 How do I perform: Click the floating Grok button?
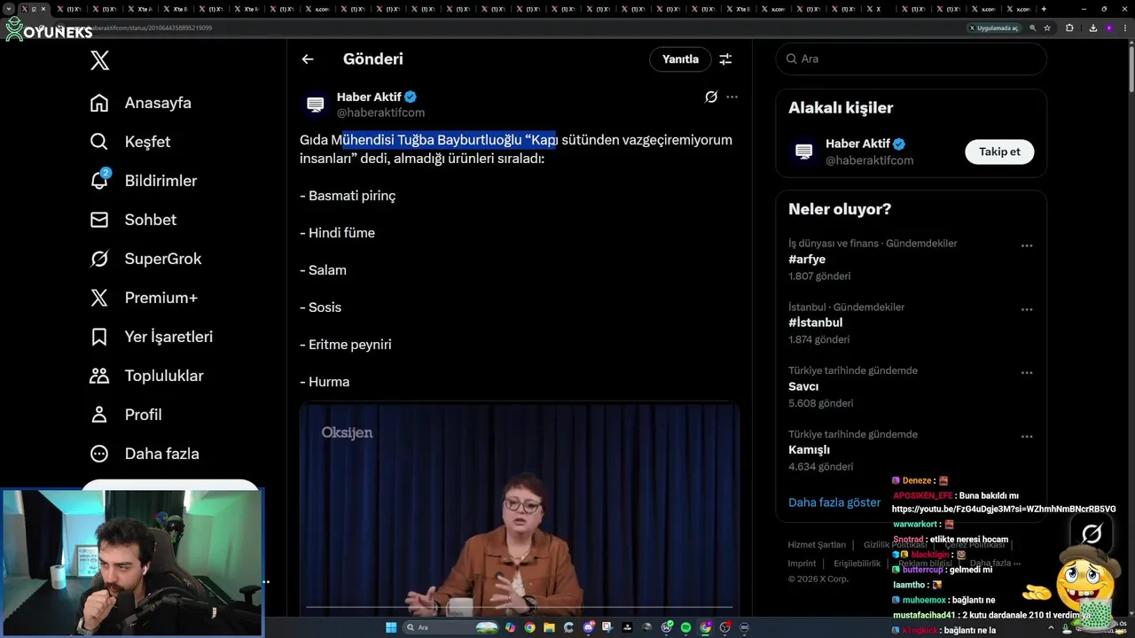click(x=1092, y=533)
